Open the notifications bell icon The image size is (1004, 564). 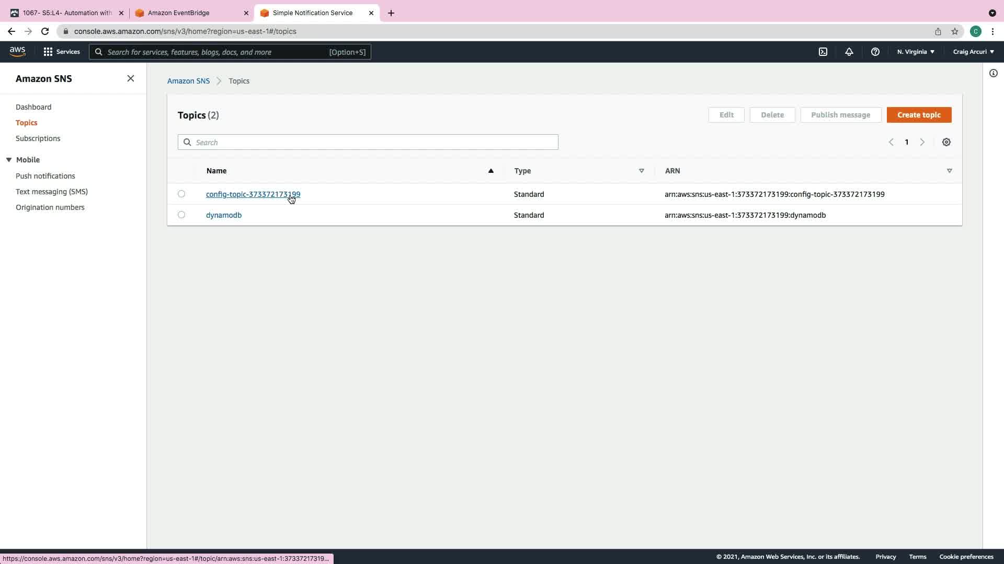click(849, 52)
